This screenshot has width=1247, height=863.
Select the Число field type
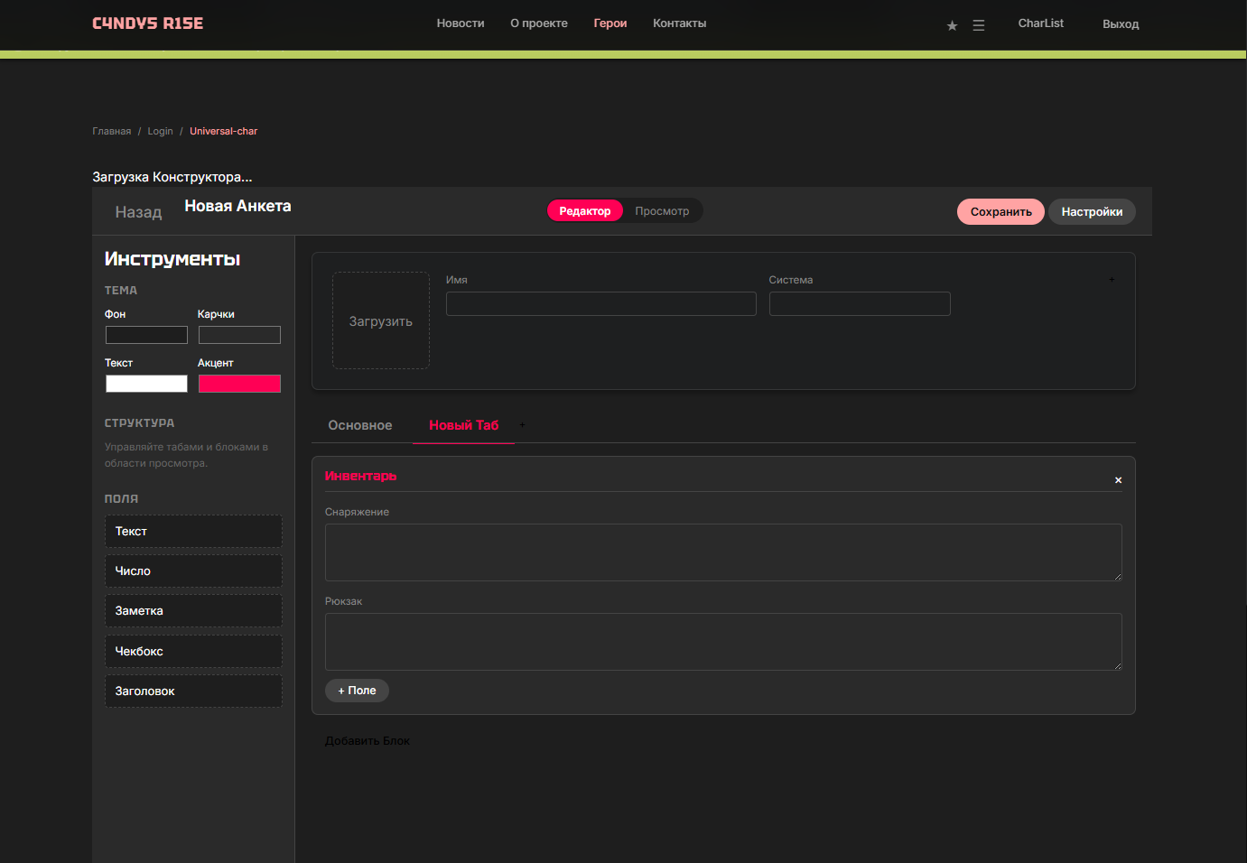193,571
